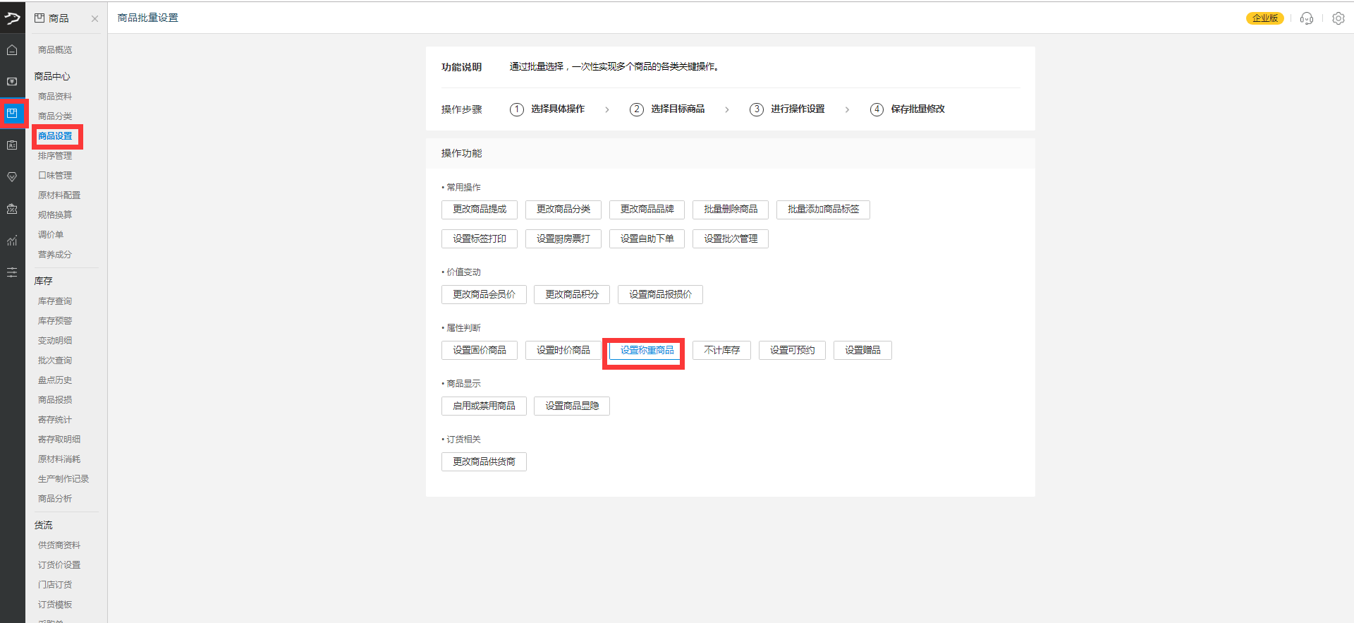Click the 设置厨房票打 button
This screenshot has height=623, width=1354.
coord(563,239)
